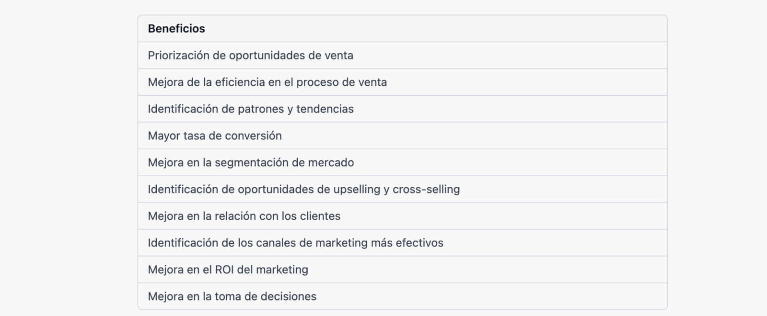This screenshot has height=316, width=767.
Task: Click the "Beneficios" table header
Action: [x=176, y=29]
